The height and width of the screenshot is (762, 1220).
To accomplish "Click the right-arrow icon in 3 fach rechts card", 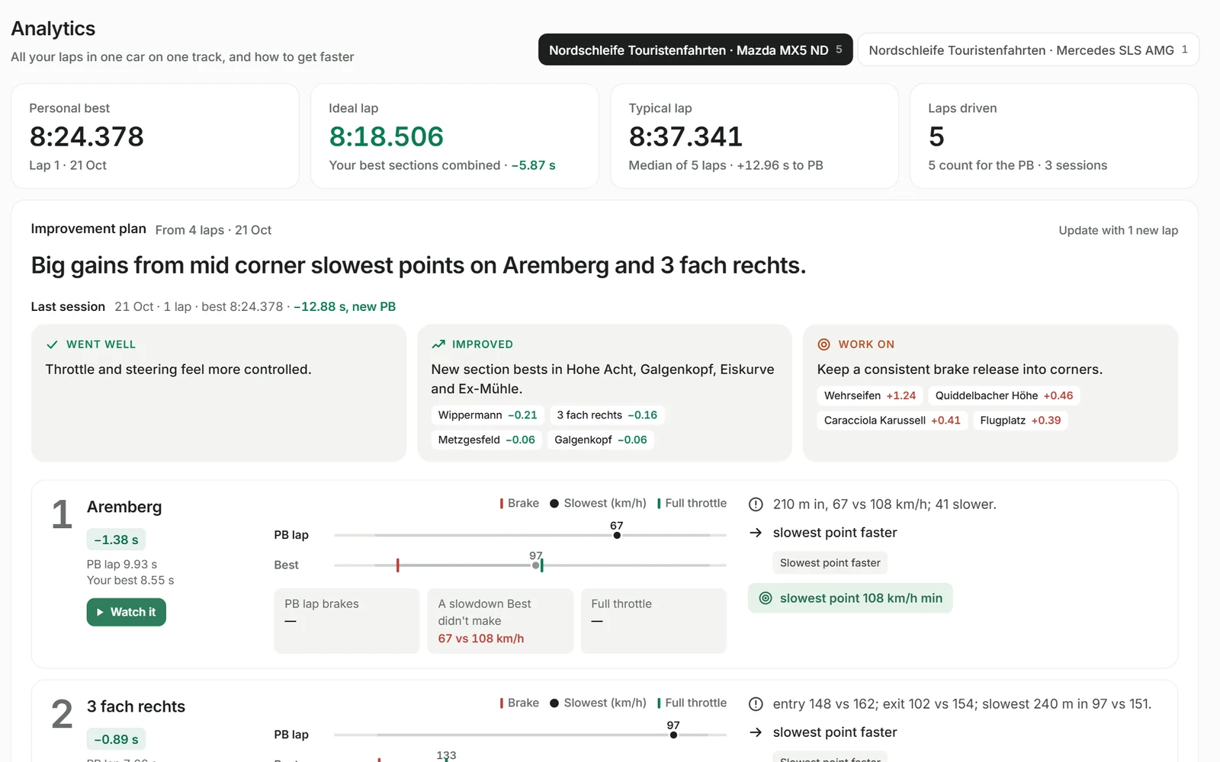I will (x=756, y=732).
